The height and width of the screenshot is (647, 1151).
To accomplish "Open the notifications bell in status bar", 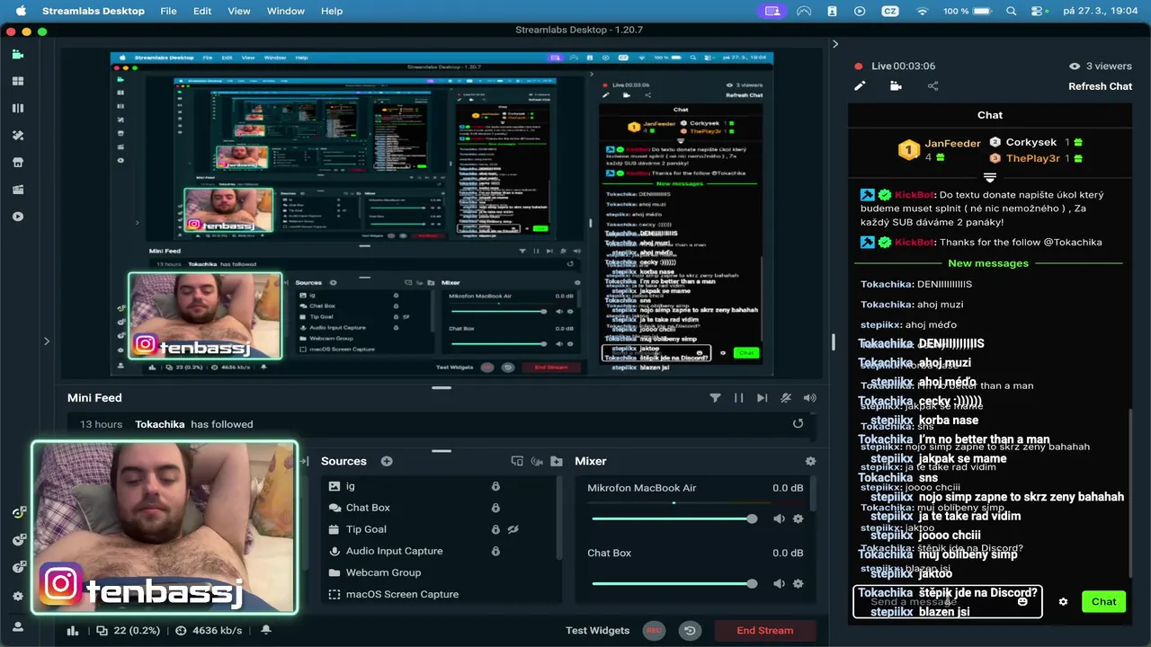I will 266,631.
